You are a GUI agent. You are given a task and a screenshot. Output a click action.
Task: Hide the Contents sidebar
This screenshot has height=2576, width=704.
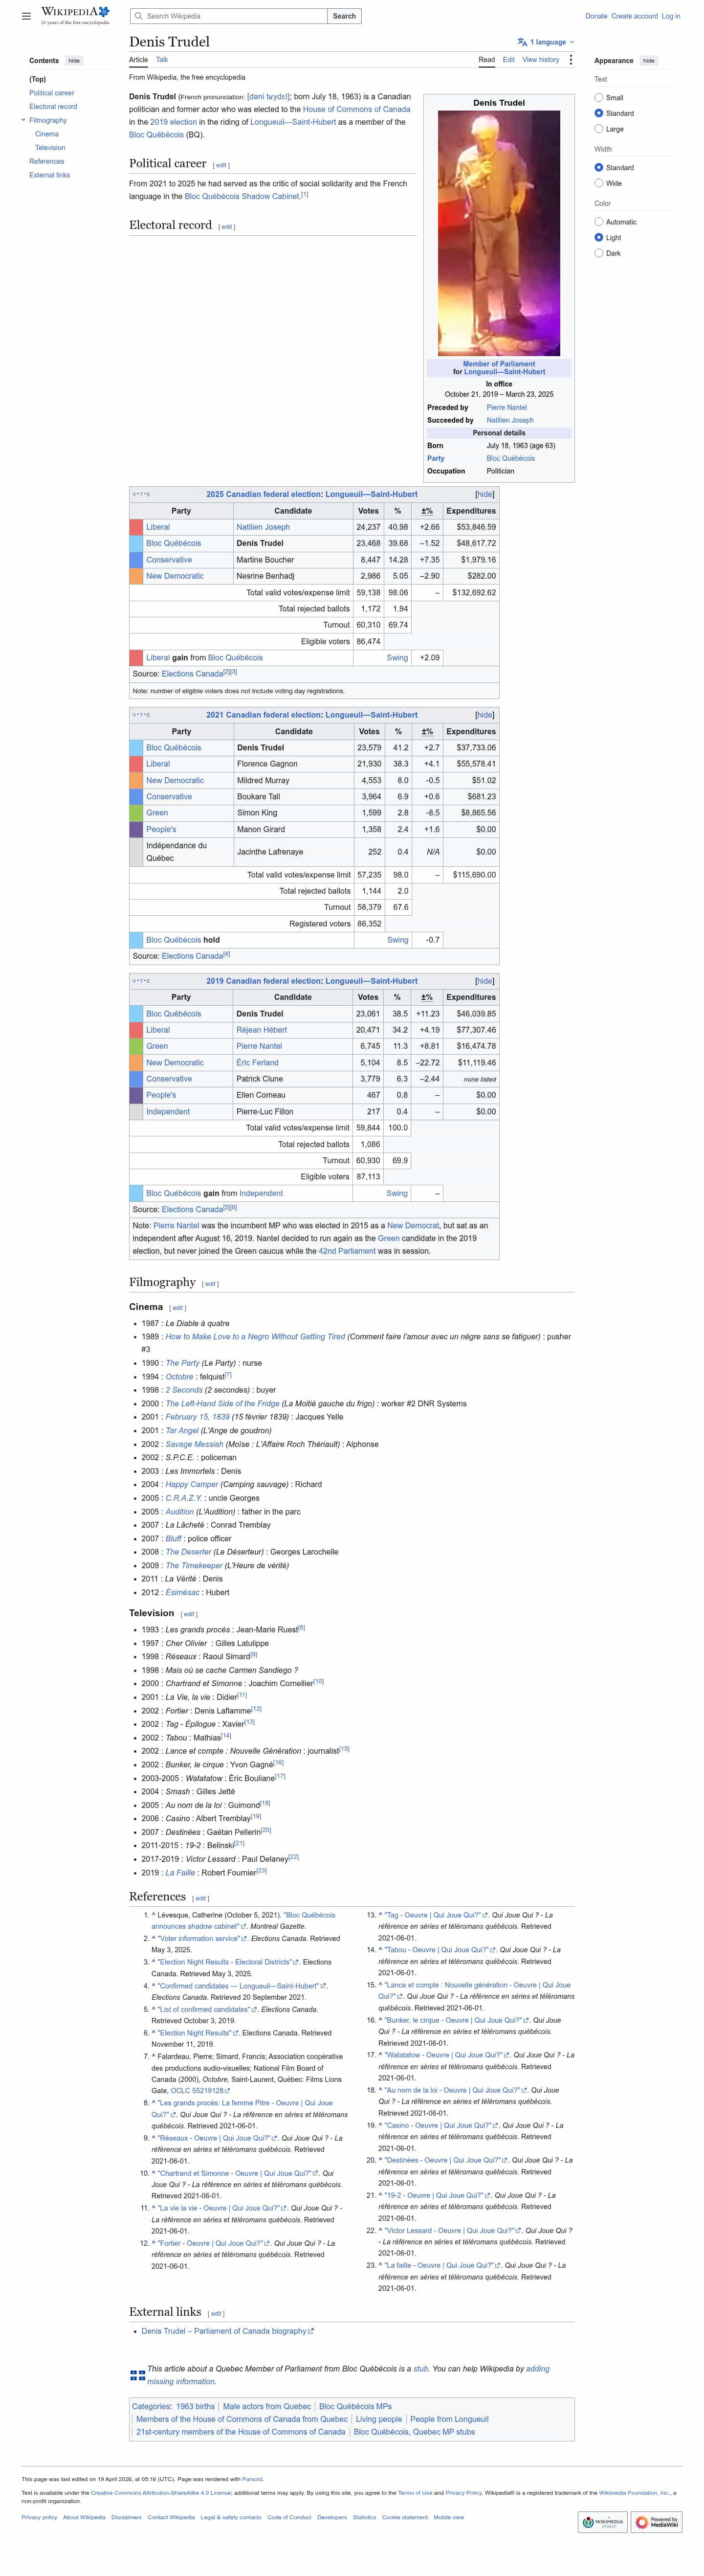click(74, 61)
